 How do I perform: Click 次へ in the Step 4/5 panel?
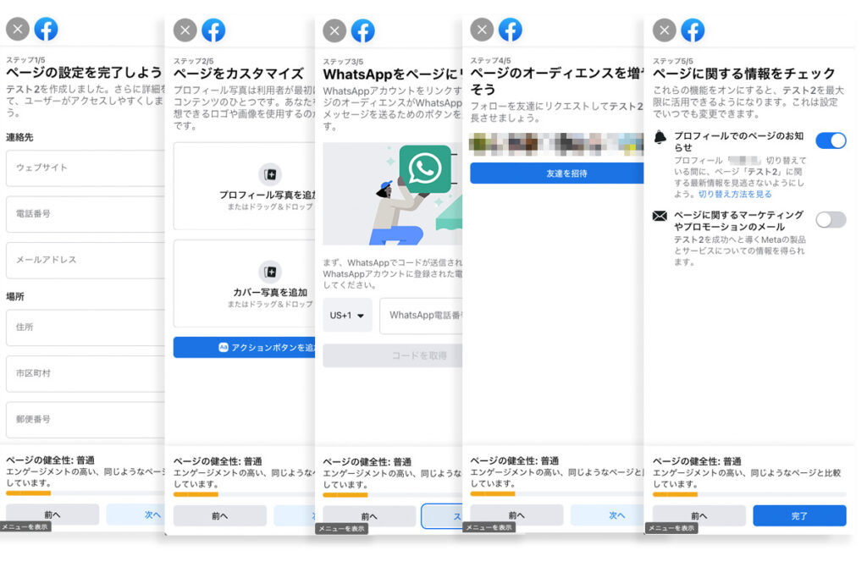coord(608,515)
